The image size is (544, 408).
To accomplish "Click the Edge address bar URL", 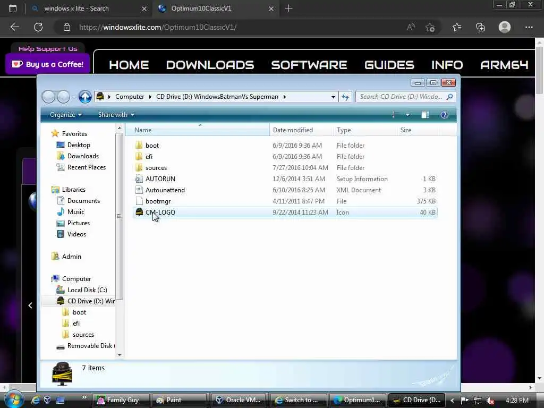I will click(158, 27).
